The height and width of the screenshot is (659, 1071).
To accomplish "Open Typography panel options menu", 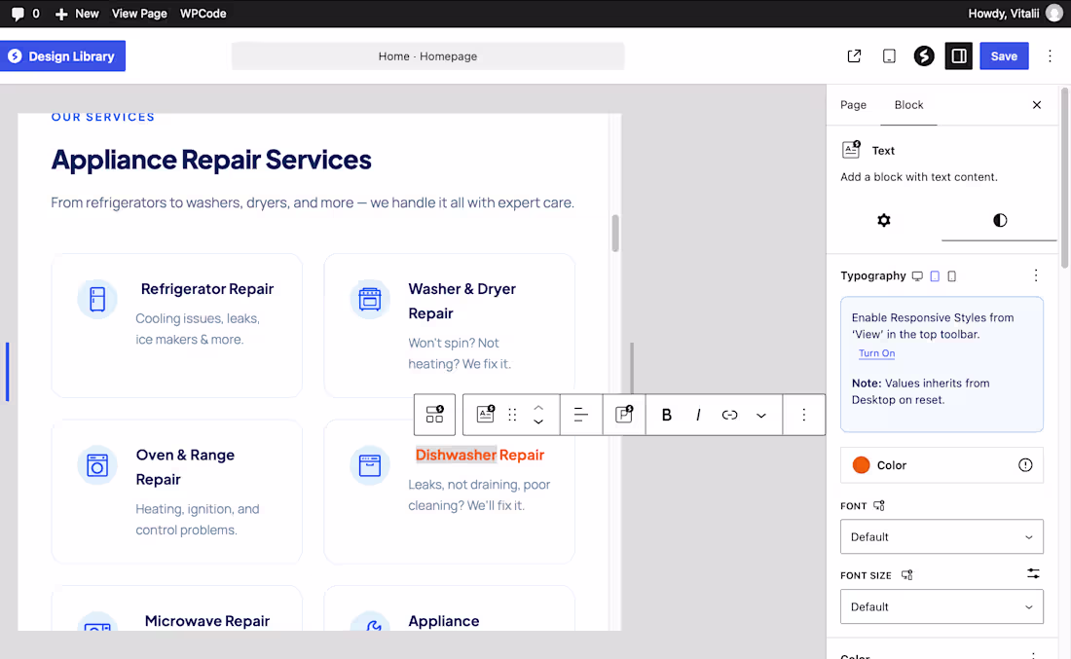I will [x=1036, y=275].
